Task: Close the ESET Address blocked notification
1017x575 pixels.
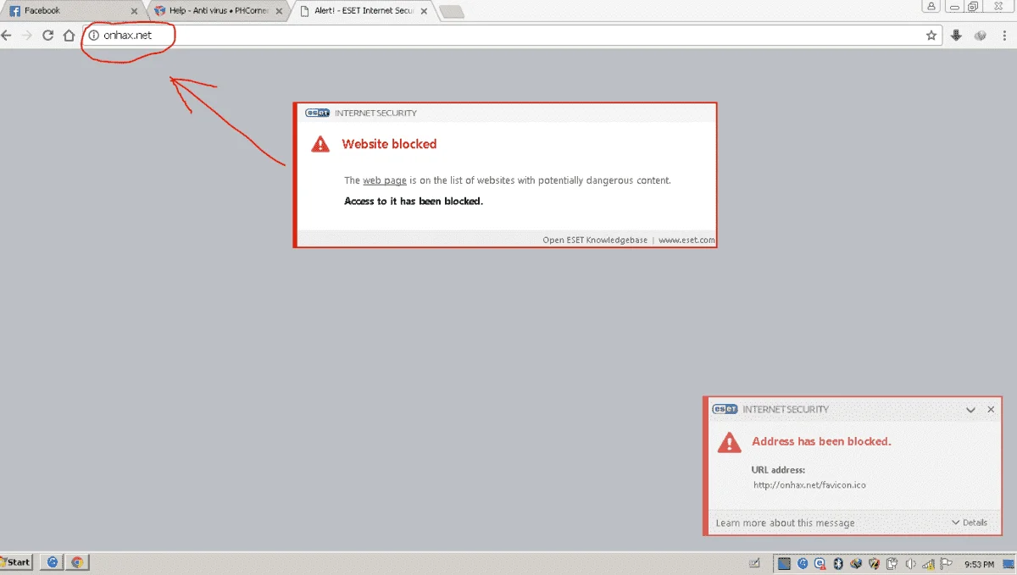Action: click(992, 409)
